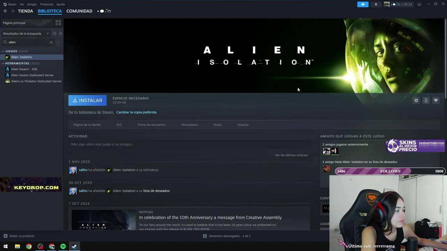Click Añadir un producto
447x251 pixels.
(19, 236)
